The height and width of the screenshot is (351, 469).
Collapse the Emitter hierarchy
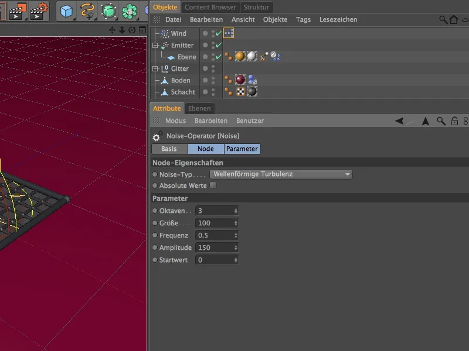click(x=155, y=46)
